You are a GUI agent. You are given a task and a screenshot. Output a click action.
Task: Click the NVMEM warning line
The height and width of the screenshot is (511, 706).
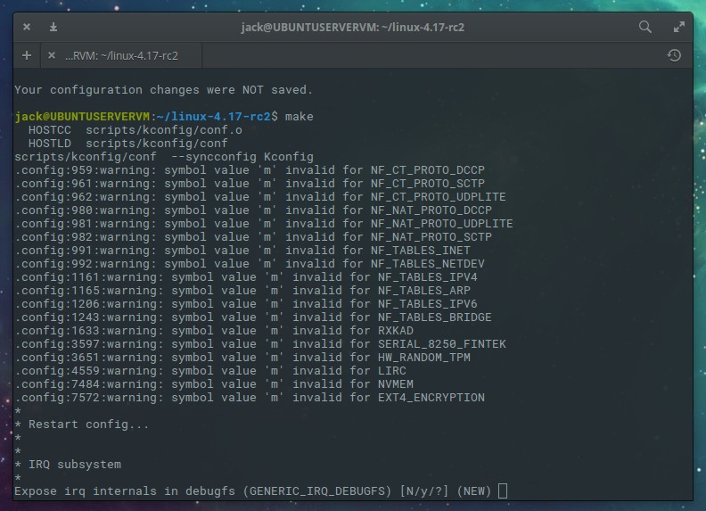point(214,384)
